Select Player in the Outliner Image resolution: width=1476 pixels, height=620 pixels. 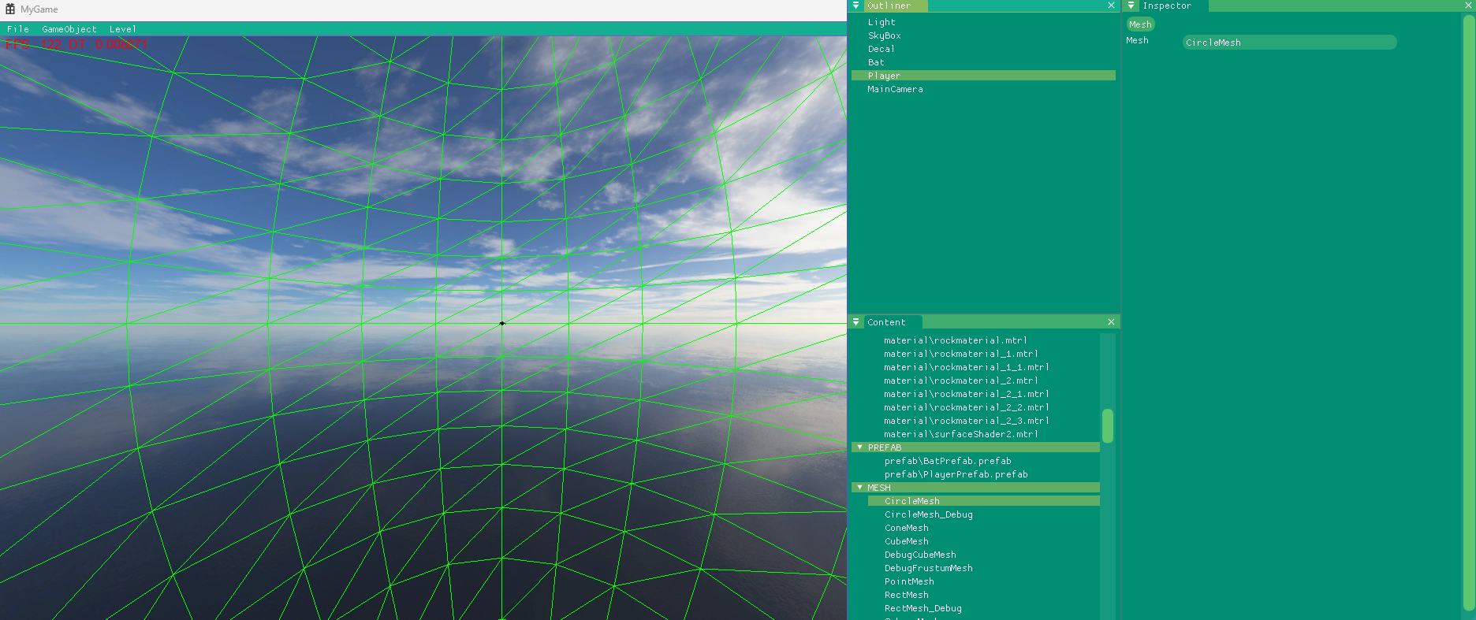(x=983, y=76)
